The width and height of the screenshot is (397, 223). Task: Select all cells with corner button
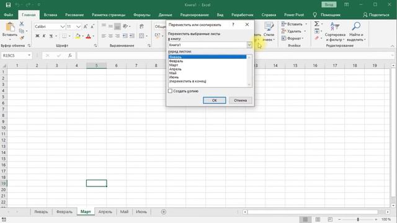coord(4,66)
